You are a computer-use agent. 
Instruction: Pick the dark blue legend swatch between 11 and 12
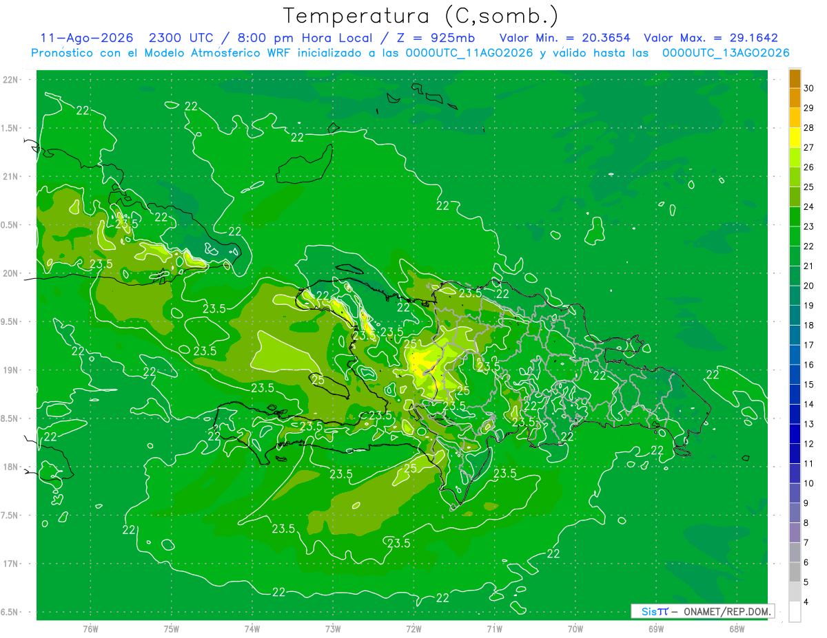[795, 454]
